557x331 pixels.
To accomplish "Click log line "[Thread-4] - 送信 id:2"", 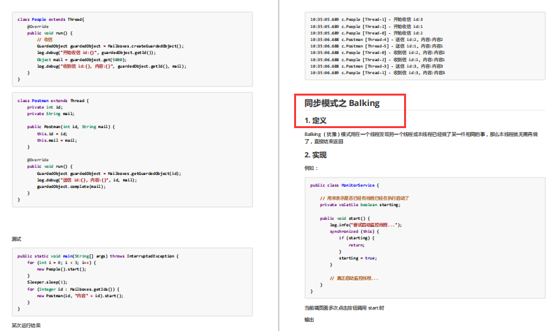I will click(x=377, y=40).
